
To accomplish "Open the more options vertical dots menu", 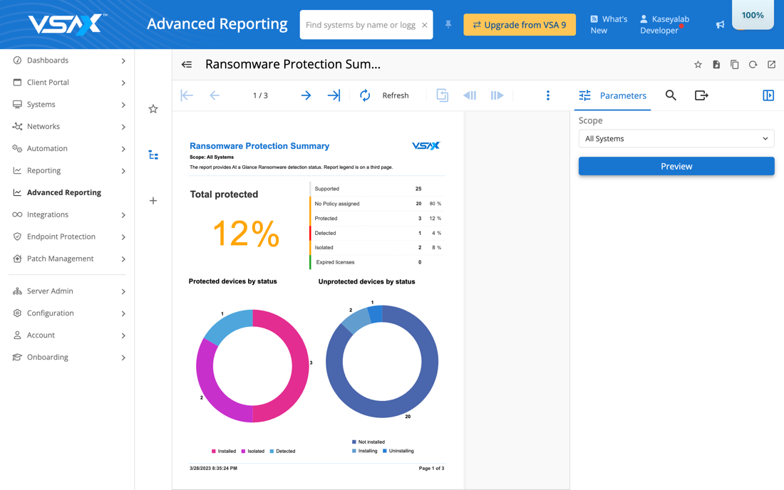I will coord(548,95).
